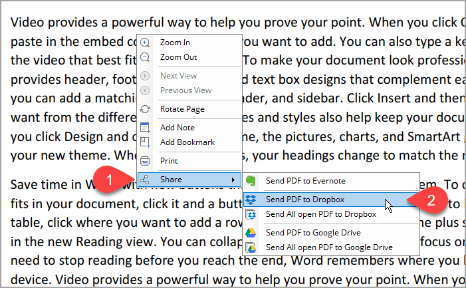Choose Send PDF to Google Drive
The image size is (466, 288).
click(x=331, y=233)
